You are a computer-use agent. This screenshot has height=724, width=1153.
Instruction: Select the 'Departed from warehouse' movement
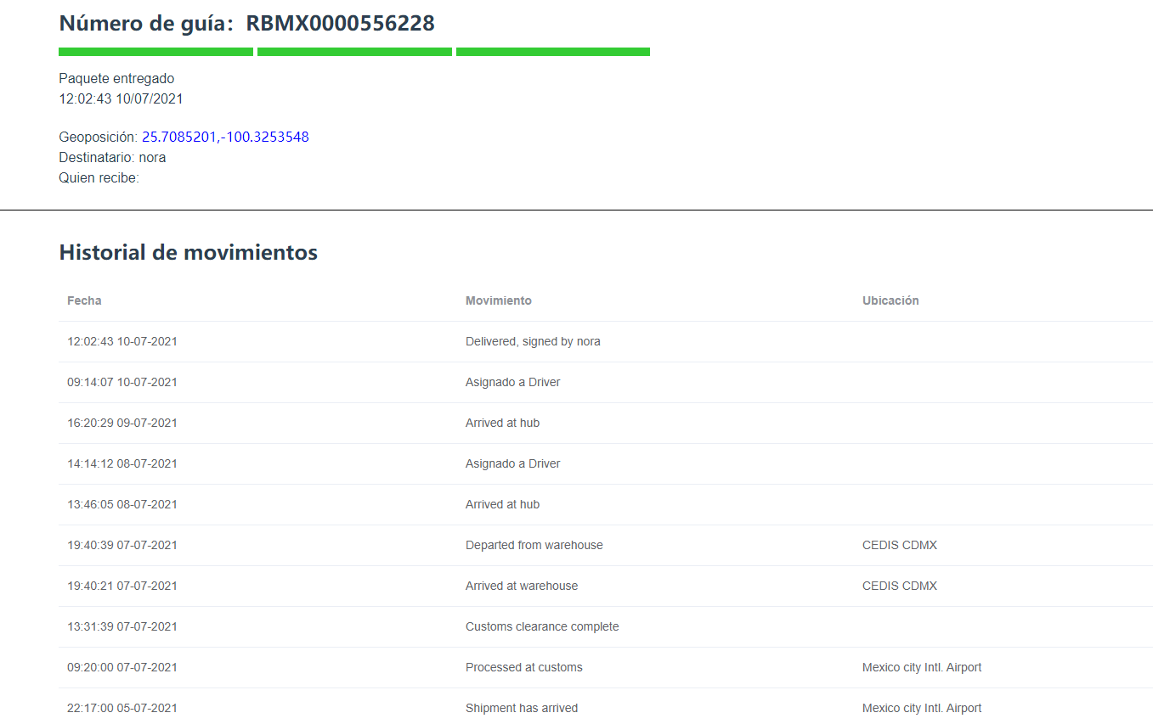coord(534,545)
